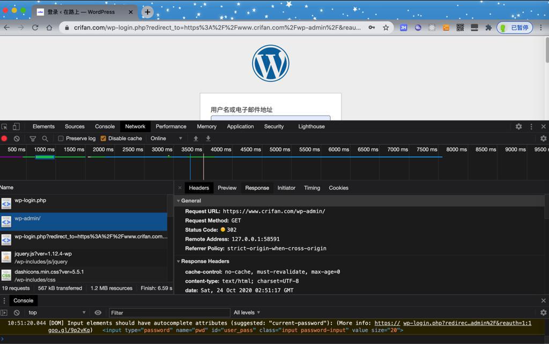Viewport: 549px width, 344px height.
Task: Switch to the Sources panel tab
Action: tap(75, 126)
